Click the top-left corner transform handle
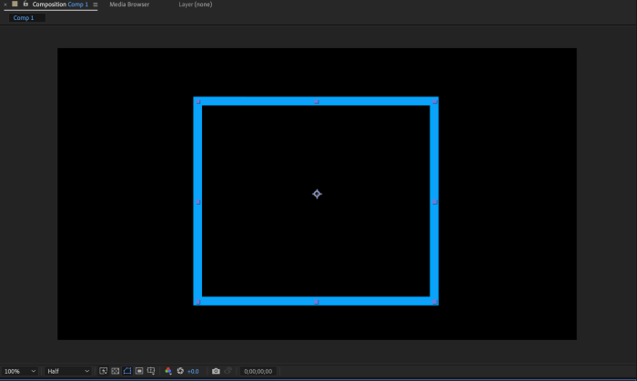The image size is (637, 381). 197,102
